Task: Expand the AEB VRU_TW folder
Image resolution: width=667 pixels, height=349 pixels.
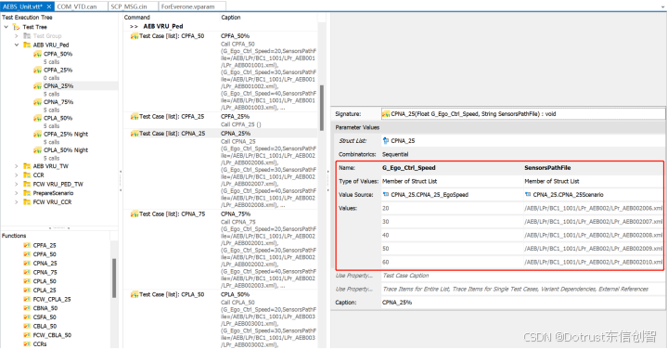Action: (x=17, y=166)
